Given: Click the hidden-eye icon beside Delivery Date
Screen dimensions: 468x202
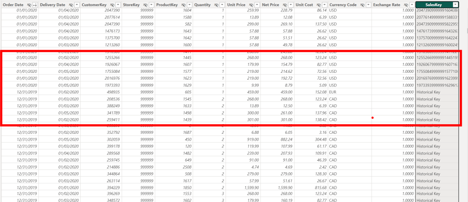Looking at the screenshot, I should [x=71, y=5].
